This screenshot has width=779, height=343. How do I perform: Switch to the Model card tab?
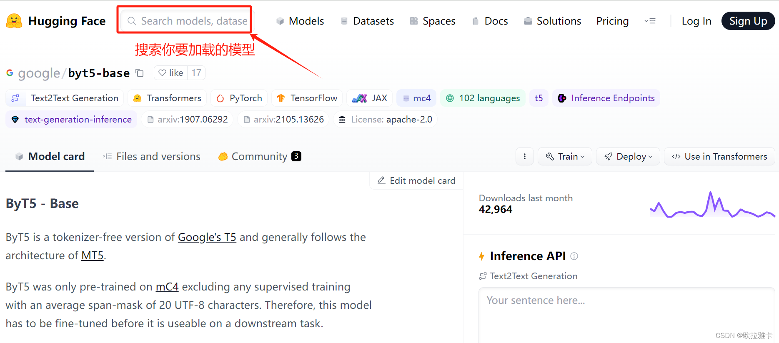(50, 156)
